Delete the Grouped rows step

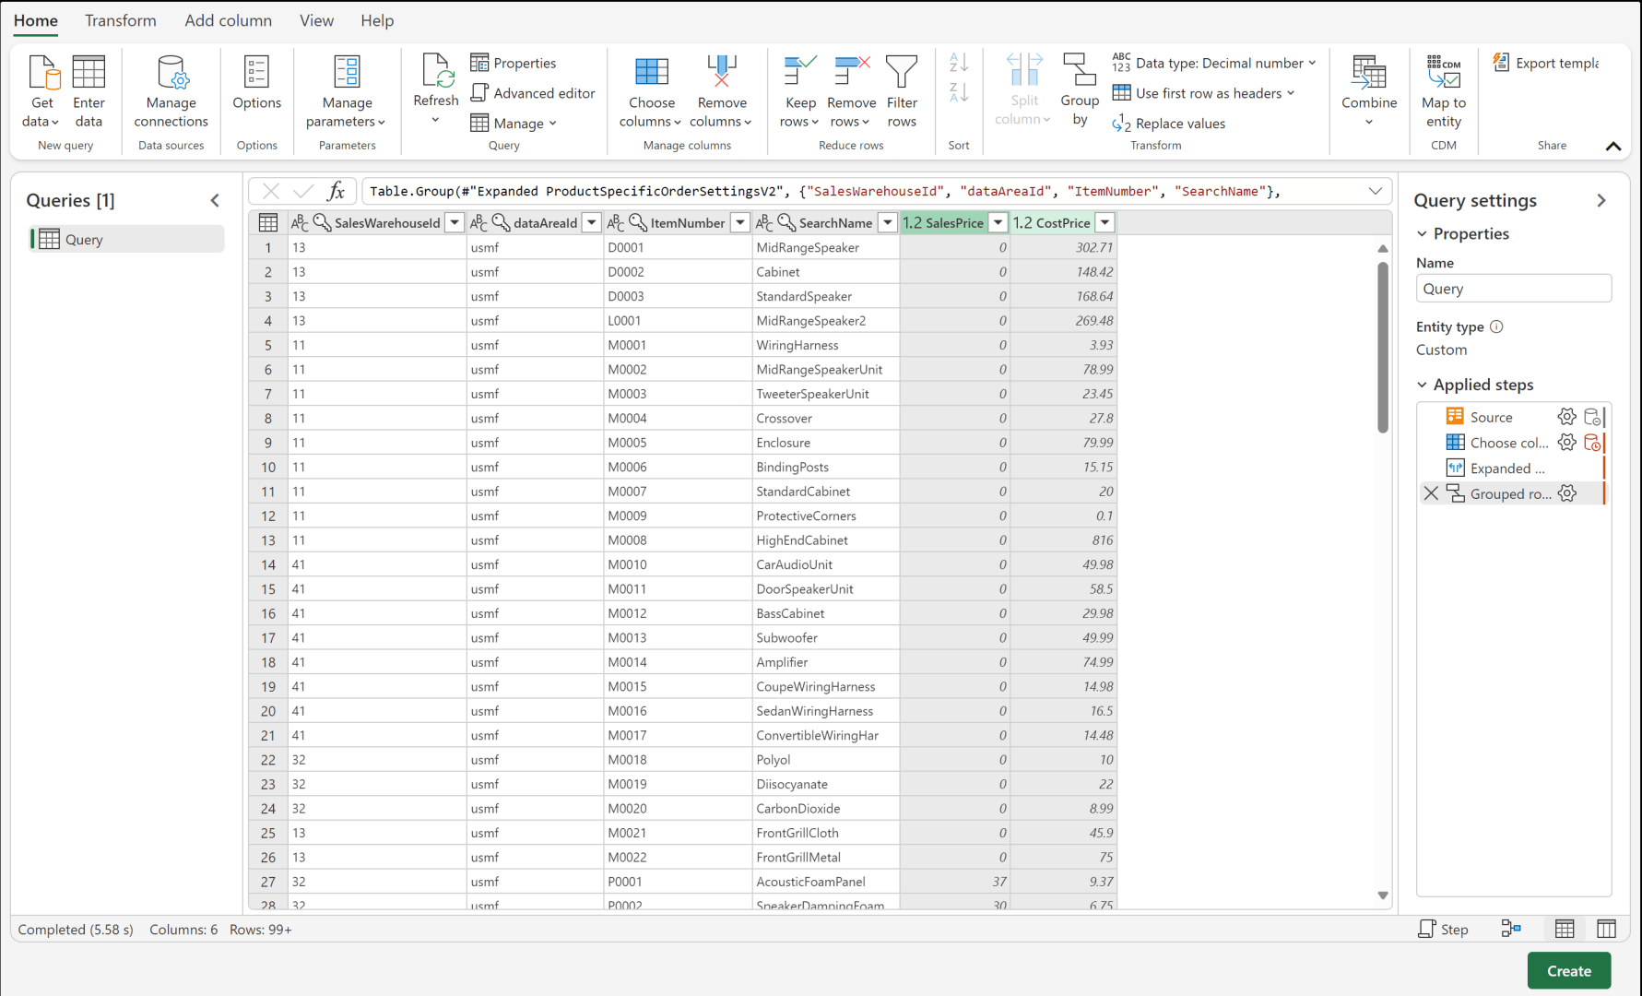pos(1431,493)
